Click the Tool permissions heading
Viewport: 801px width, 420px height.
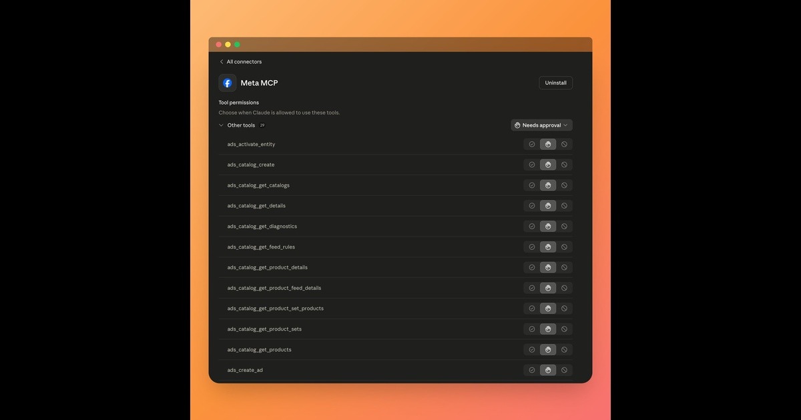[238, 103]
